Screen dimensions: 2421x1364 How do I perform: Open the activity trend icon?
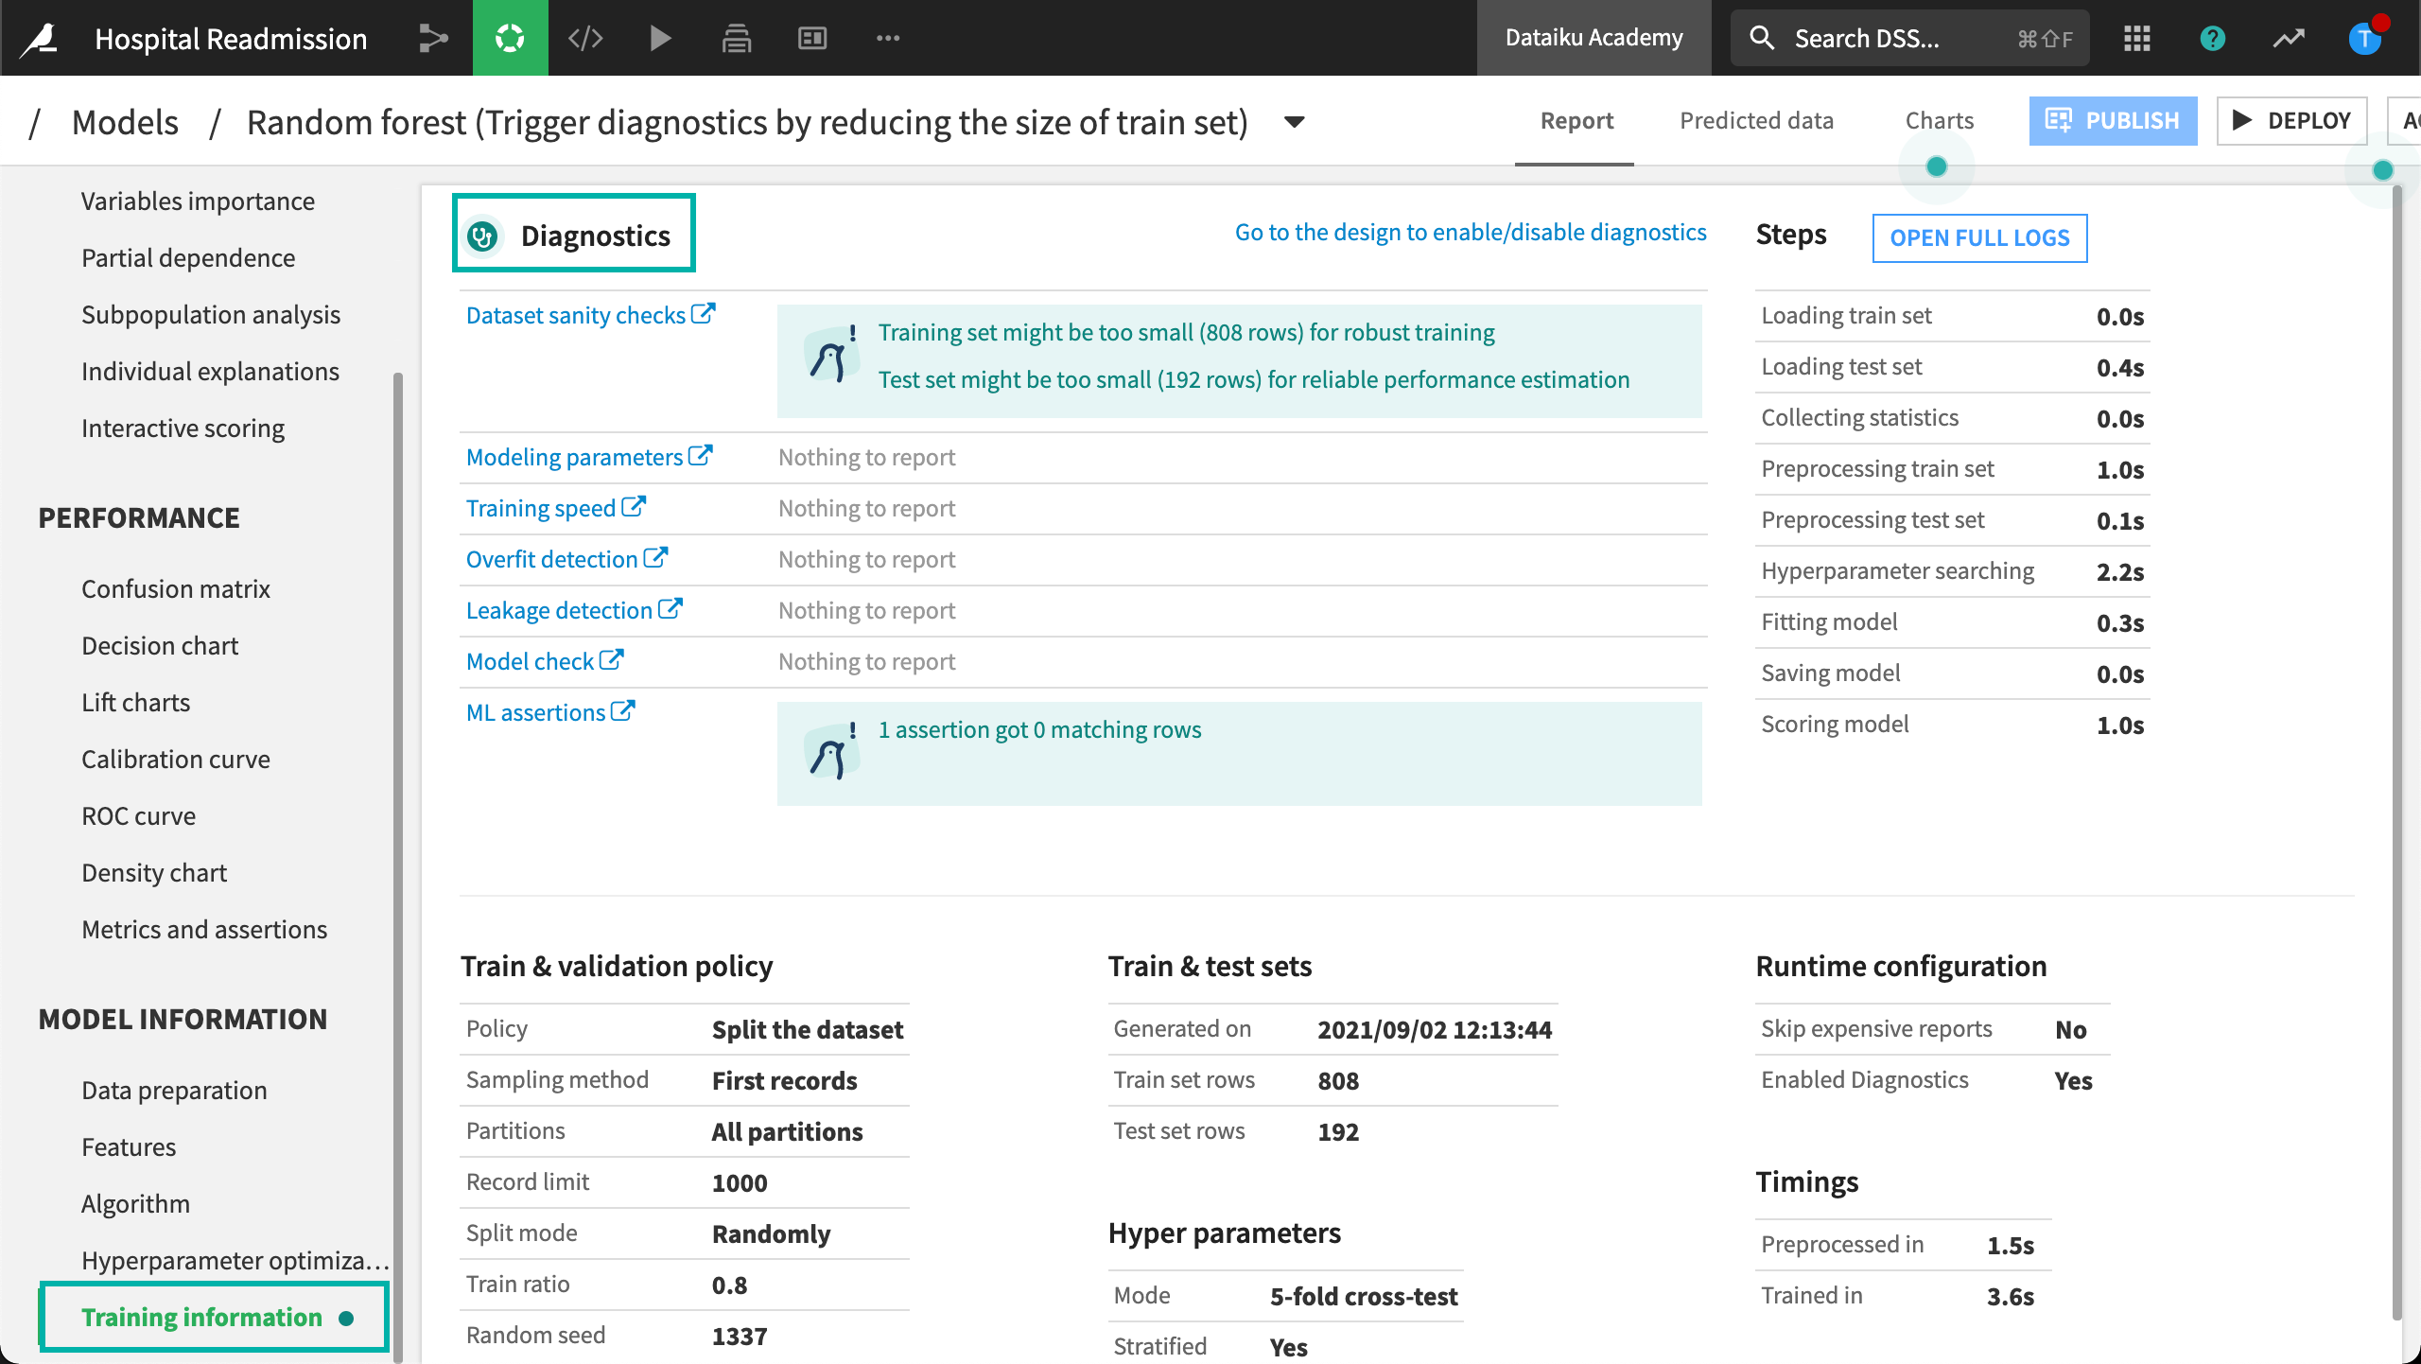coord(2289,38)
